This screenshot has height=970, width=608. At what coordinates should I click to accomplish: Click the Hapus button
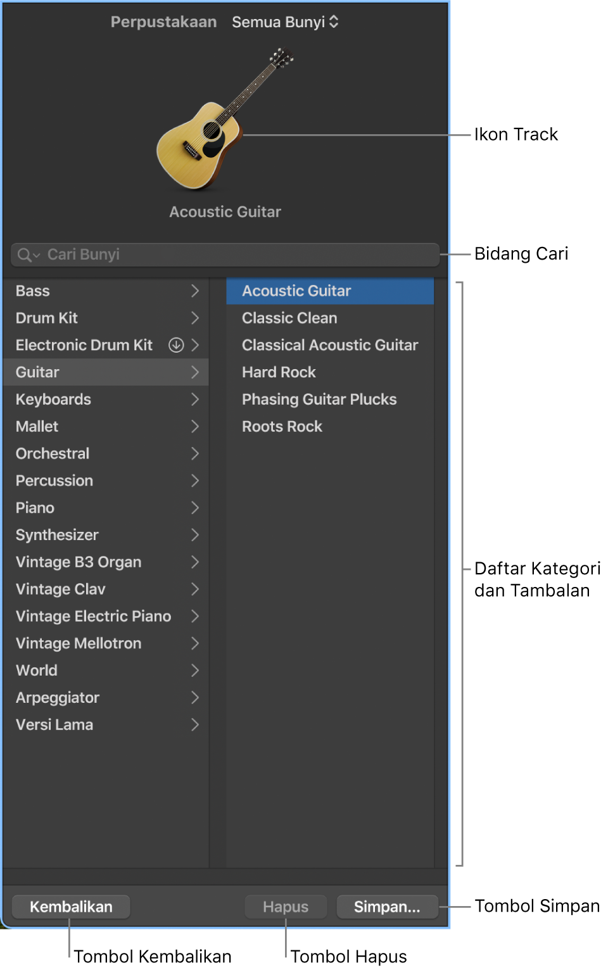pos(286,907)
